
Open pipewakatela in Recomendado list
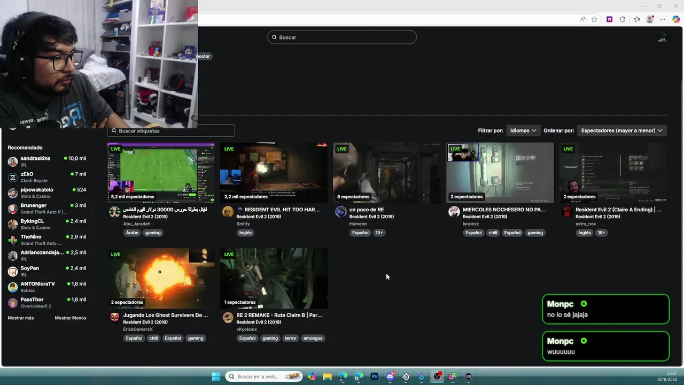[x=47, y=192]
